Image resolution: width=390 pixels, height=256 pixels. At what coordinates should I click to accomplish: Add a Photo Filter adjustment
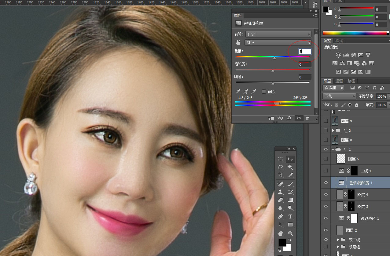[357, 63]
